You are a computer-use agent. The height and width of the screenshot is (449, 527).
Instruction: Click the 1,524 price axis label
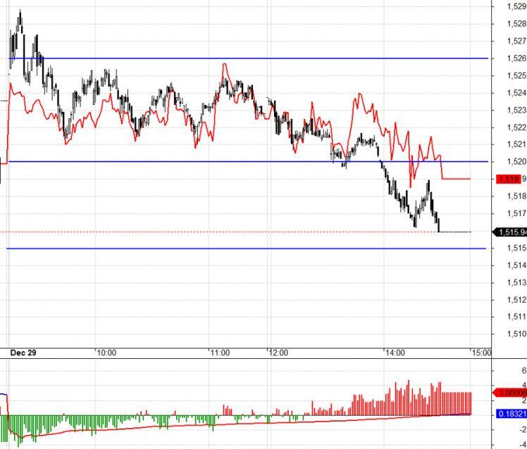click(x=516, y=93)
